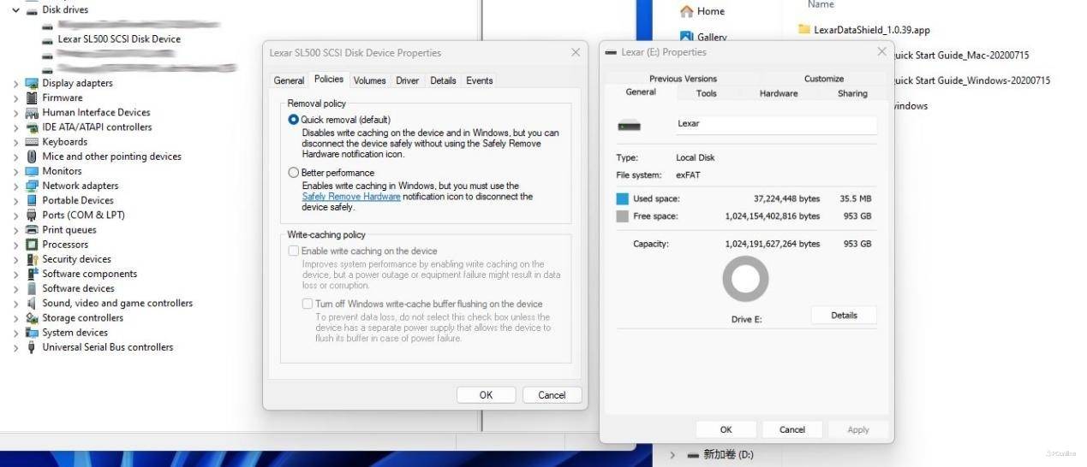Expand the Network adapters tree node
This screenshot has width=1087, height=467.
click(x=15, y=186)
